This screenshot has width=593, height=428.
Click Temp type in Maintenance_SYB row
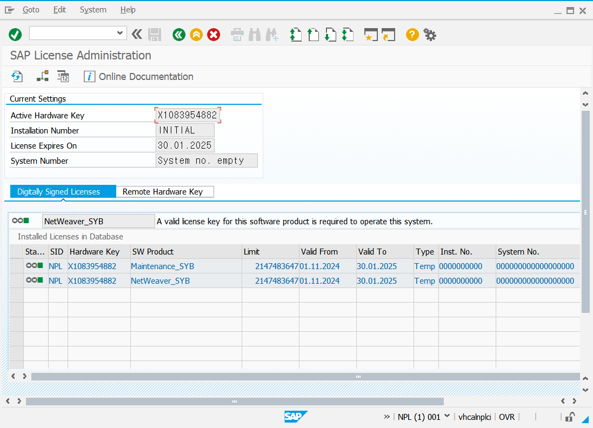point(425,266)
